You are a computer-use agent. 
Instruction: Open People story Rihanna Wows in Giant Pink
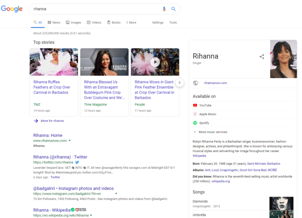tap(154, 90)
